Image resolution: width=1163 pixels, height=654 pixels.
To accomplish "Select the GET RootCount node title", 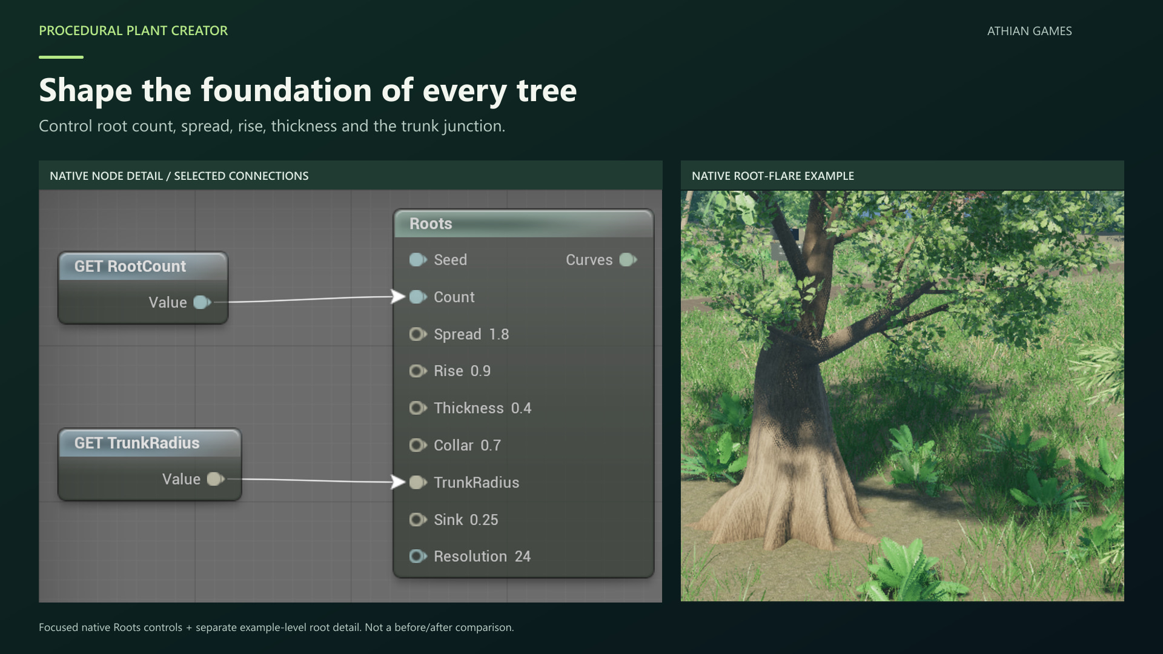I will (x=130, y=266).
